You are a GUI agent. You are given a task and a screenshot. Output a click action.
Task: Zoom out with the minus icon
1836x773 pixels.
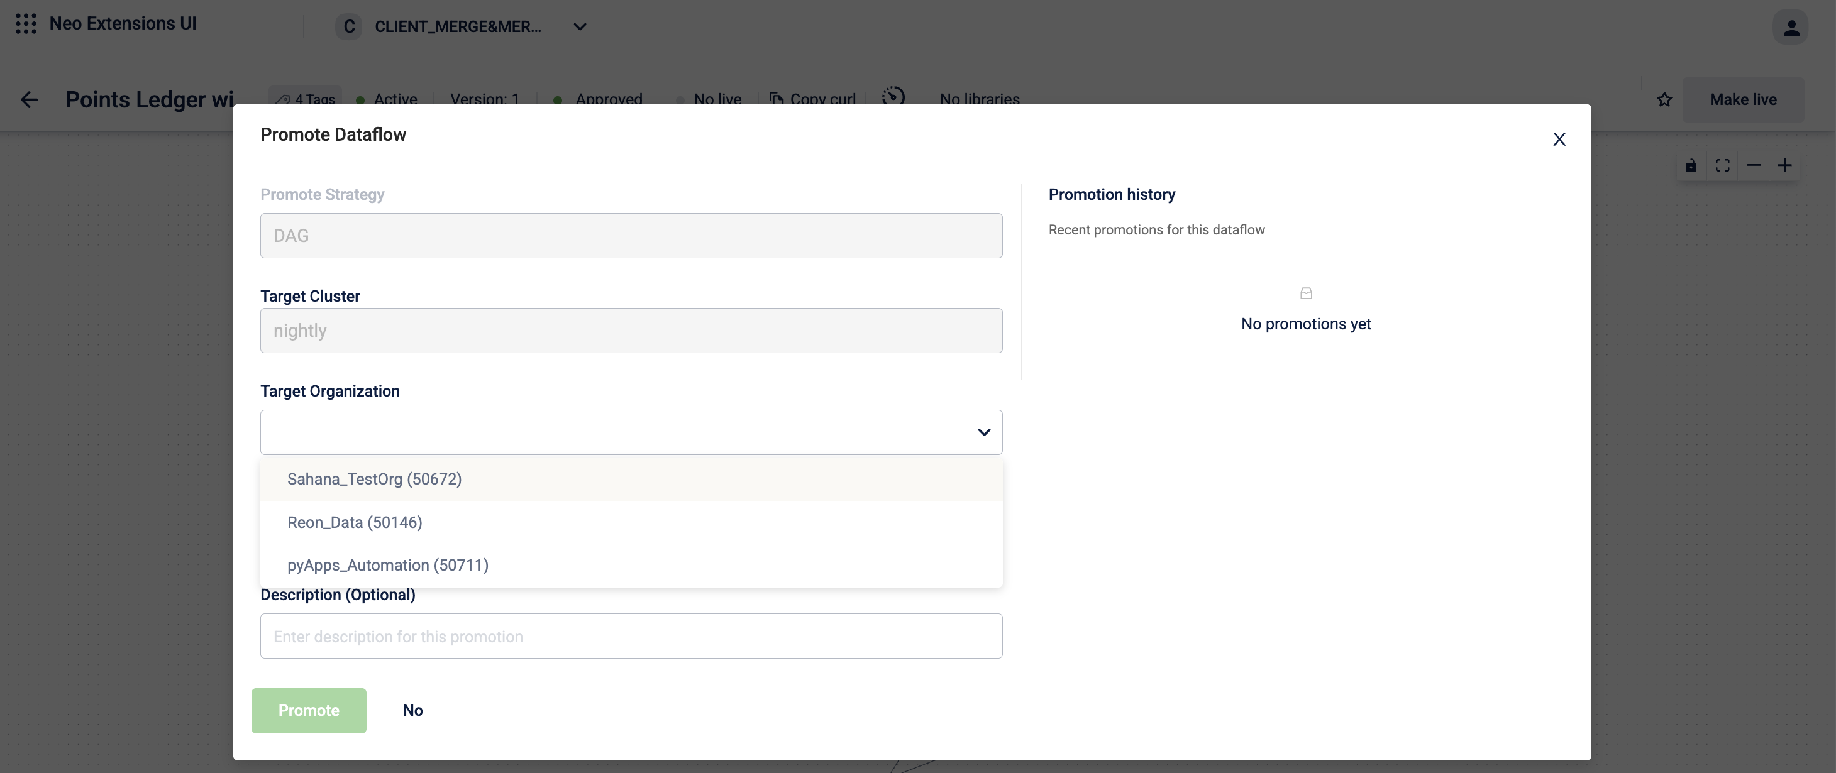[x=1754, y=166]
